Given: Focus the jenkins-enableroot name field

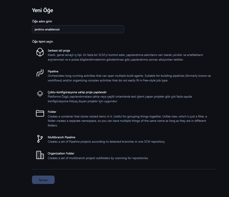Looking at the screenshot, I should tap(78, 29).
